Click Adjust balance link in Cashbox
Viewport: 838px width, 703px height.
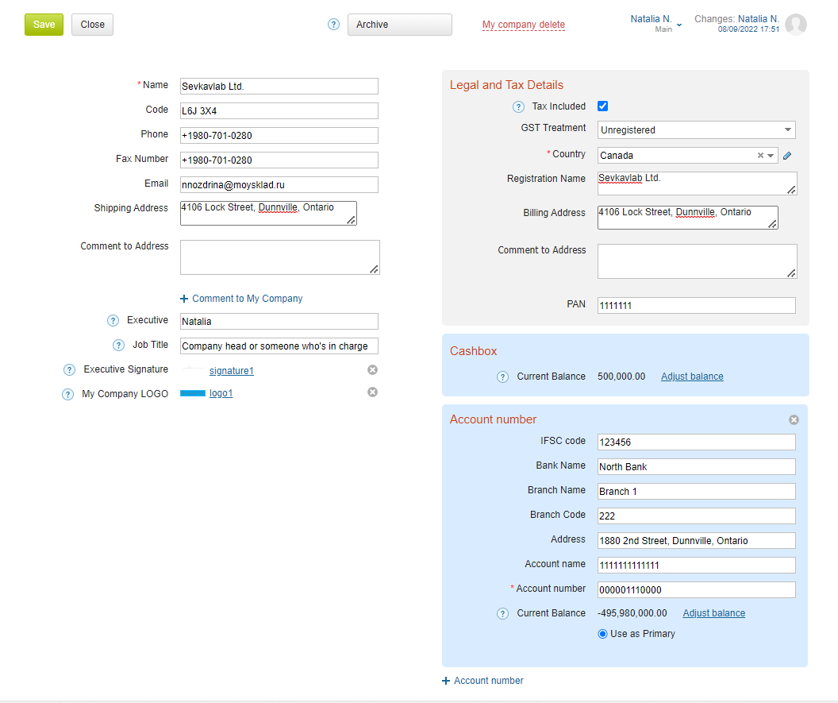coord(692,377)
